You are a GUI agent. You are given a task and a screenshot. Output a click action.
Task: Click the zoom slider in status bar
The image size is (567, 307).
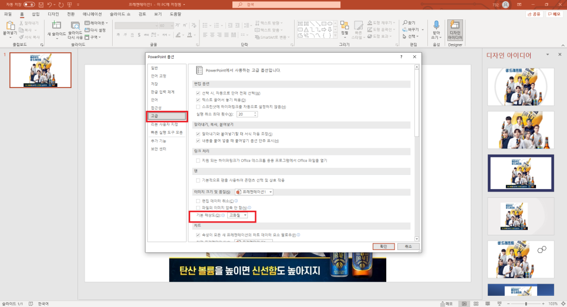click(x=526, y=303)
